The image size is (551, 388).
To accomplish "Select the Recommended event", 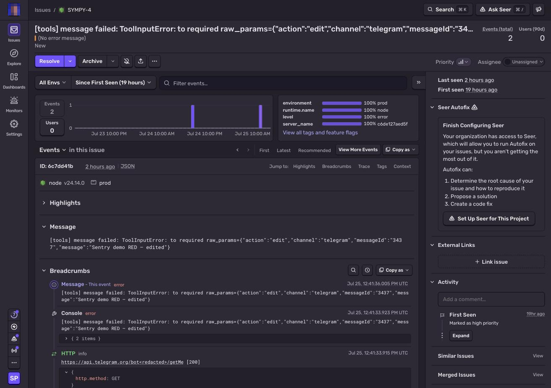I will point(315,150).
